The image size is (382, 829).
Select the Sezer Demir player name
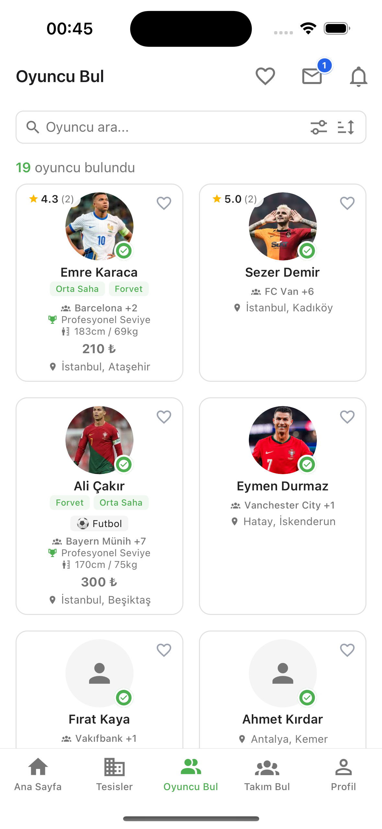(x=282, y=272)
